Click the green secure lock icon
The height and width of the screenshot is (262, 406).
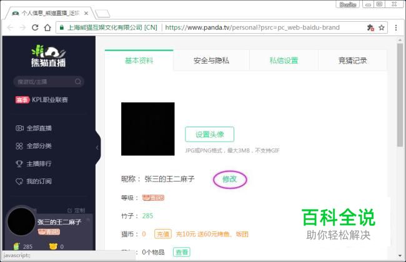62,27
